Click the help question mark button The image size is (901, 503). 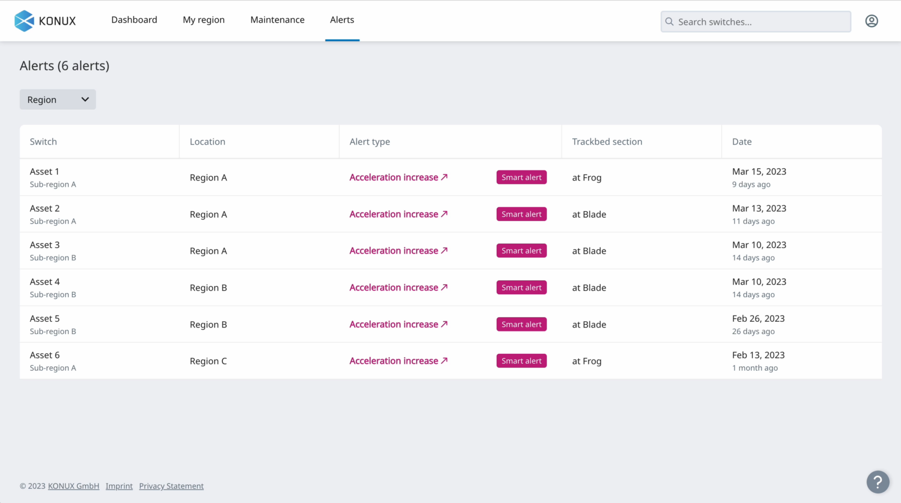(877, 482)
